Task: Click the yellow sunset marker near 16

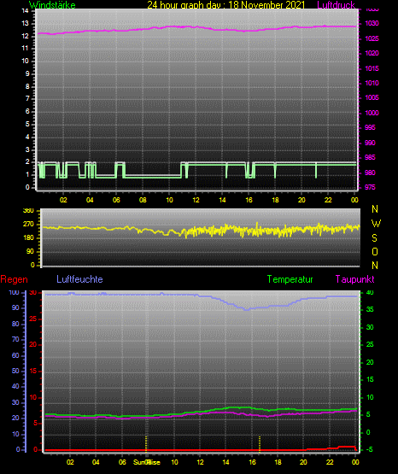Action: coord(260,444)
